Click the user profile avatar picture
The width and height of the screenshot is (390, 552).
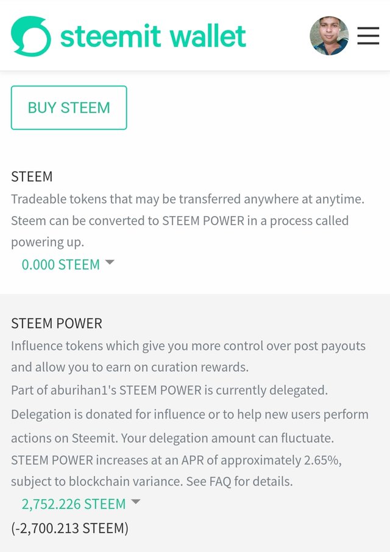coord(329,36)
